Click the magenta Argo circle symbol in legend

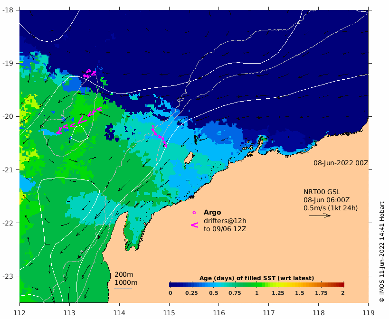tap(194, 213)
